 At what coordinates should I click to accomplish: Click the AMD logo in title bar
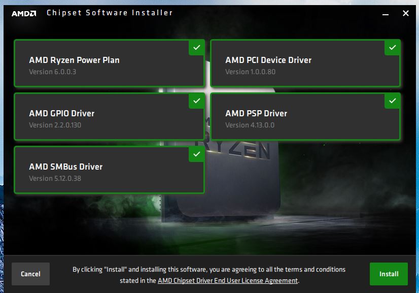24,13
